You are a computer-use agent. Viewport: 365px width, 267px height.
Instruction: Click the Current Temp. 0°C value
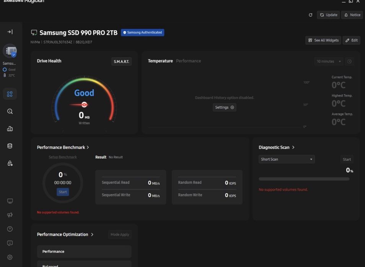(x=339, y=85)
